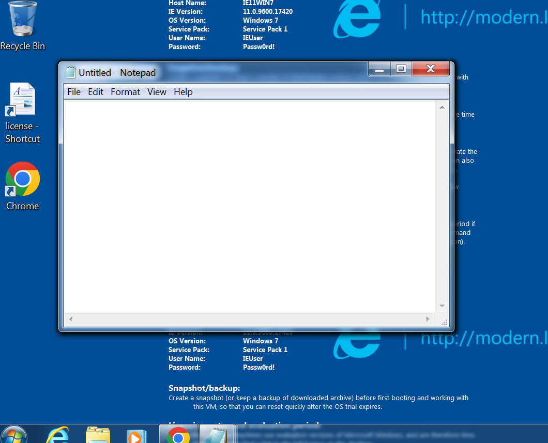Click the Notepad resize grip corner

(x=444, y=322)
